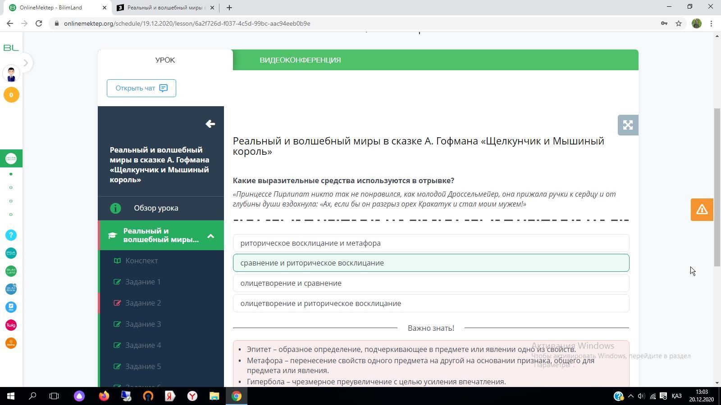Click the browser back arrow
The width and height of the screenshot is (721, 405).
tap(10, 23)
